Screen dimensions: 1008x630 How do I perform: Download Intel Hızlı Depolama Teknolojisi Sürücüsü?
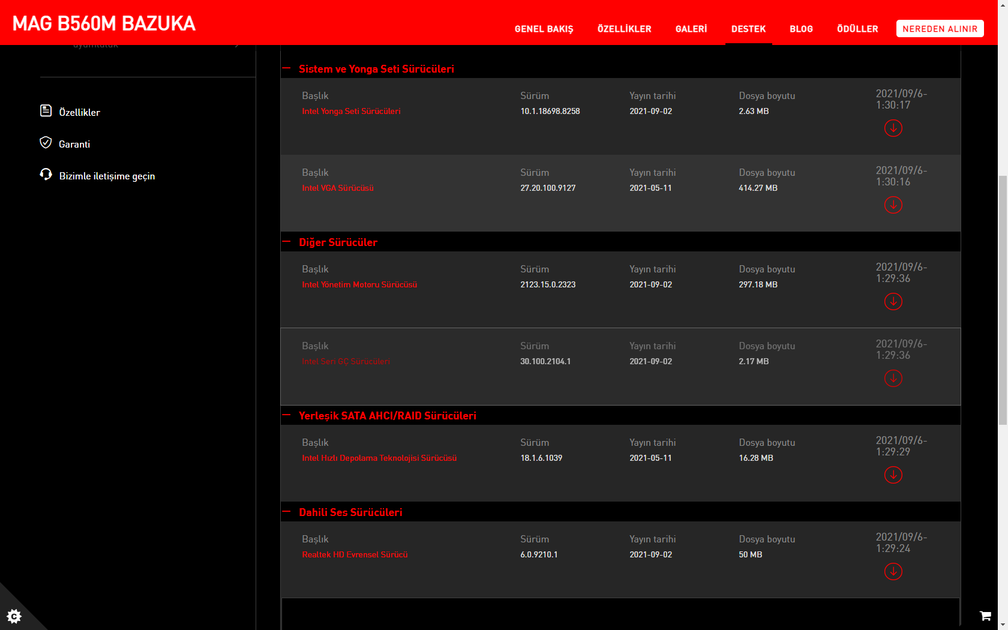[x=893, y=475]
